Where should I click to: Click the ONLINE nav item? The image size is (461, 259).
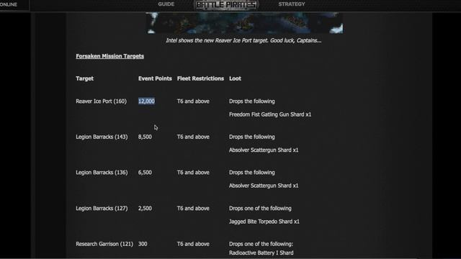pyautogui.click(x=8, y=4)
